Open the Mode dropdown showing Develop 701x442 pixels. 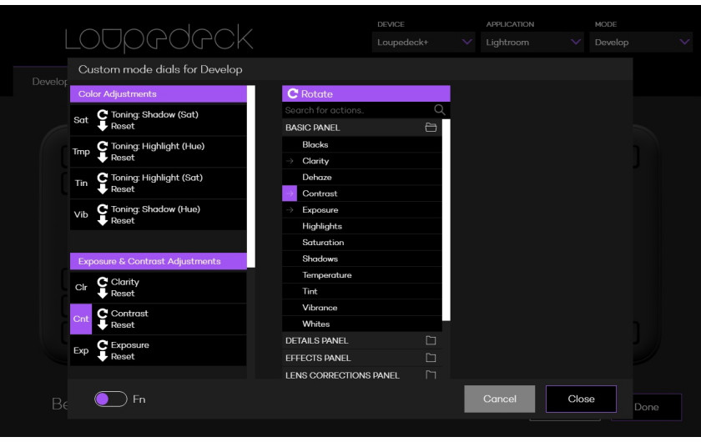click(x=641, y=42)
